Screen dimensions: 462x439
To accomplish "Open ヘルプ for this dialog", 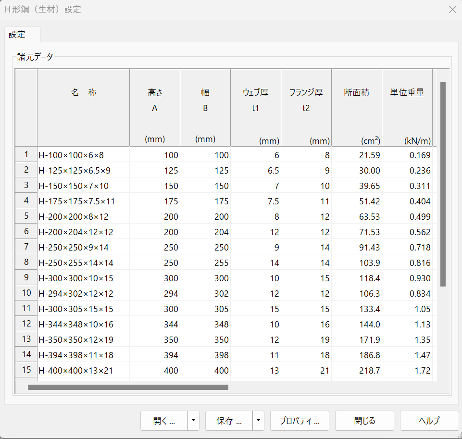I will pyautogui.click(x=429, y=421).
